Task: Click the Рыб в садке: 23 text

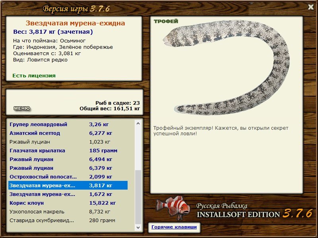Action: tap(118, 103)
